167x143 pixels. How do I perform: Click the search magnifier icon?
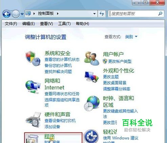[160, 14]
